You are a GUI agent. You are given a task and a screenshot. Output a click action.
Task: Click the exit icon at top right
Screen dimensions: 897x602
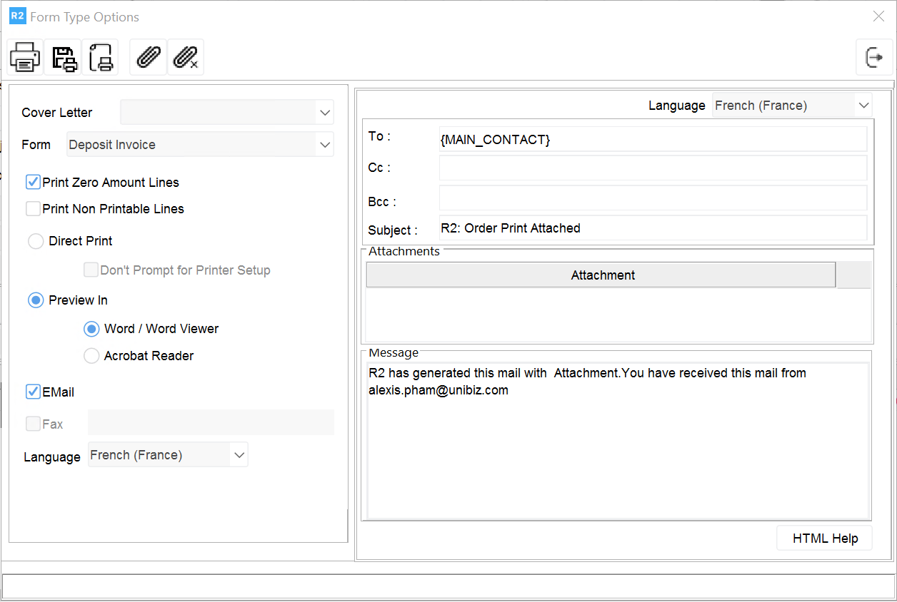874,57
